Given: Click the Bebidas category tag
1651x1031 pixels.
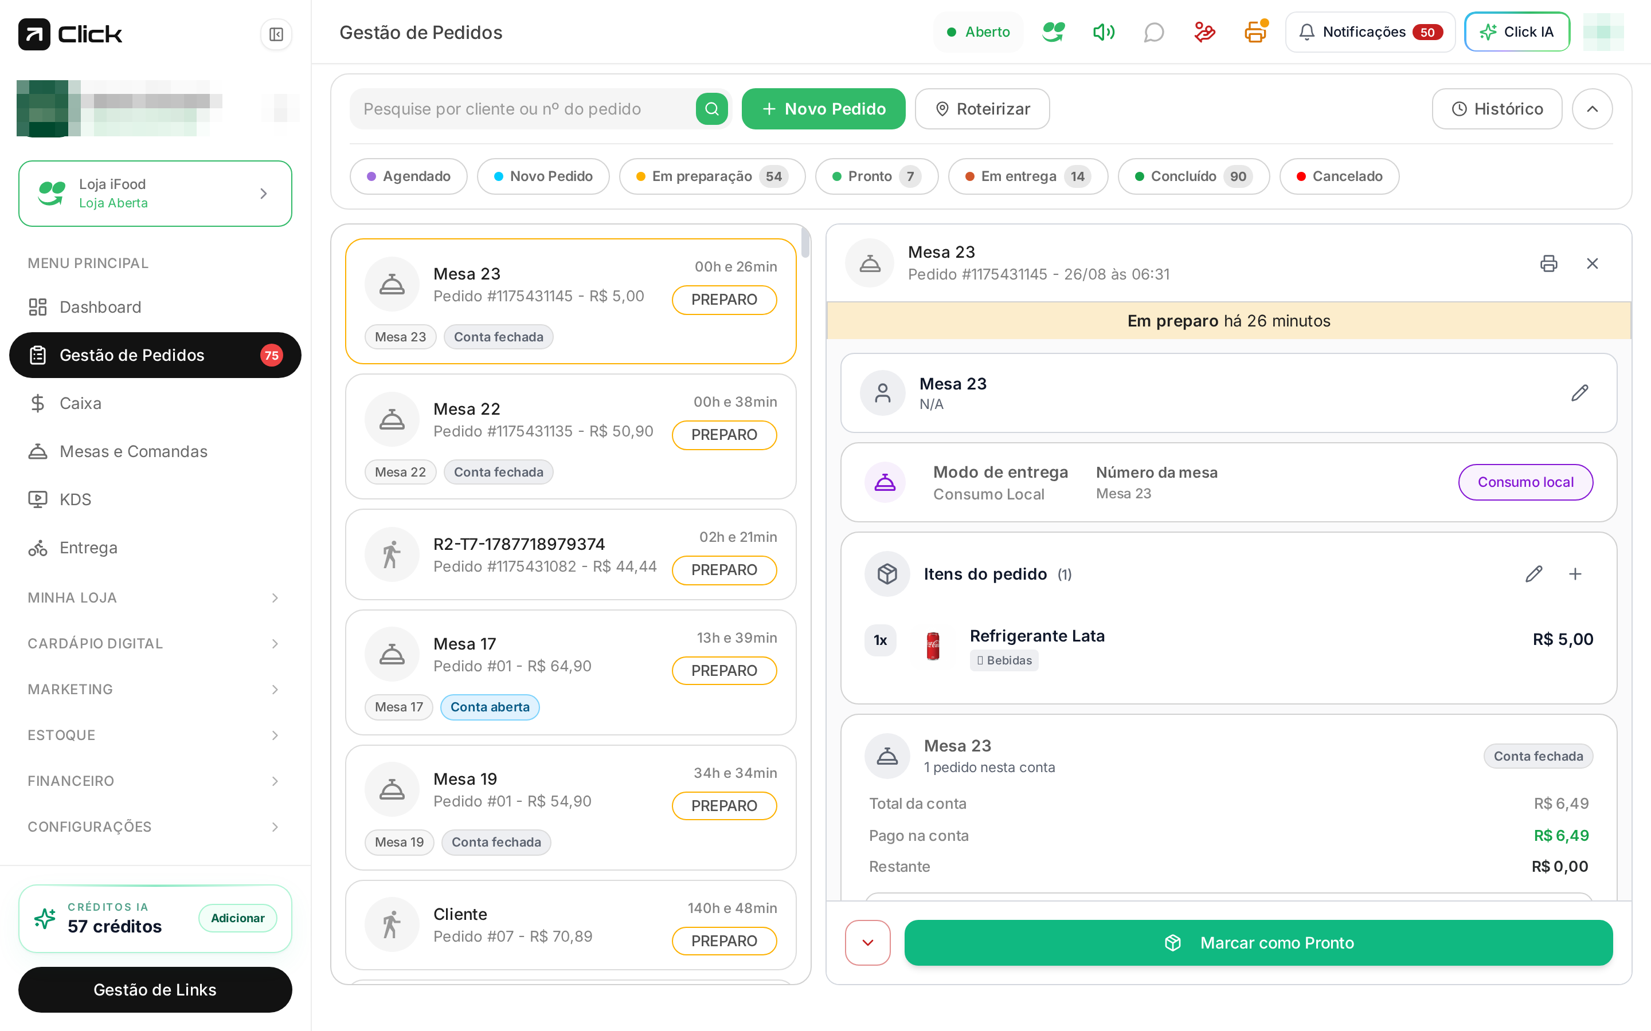Looking at the screenshot, I should (x=1004, y=660).
